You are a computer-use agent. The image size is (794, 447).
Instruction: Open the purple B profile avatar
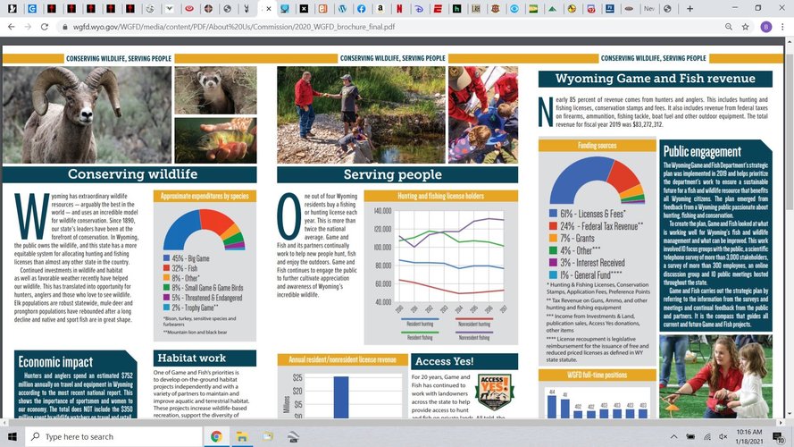765,27
